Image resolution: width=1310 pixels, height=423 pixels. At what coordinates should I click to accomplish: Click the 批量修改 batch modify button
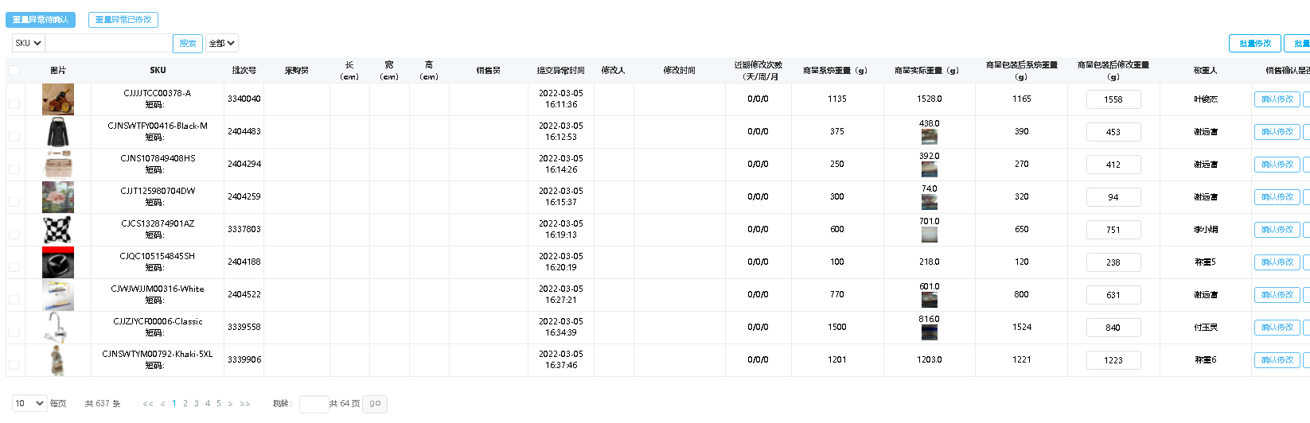click(1254, 44)
